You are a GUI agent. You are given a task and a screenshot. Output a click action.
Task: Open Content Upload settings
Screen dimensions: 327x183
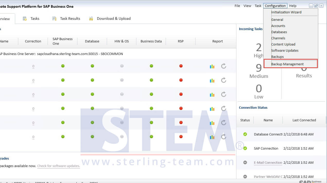(x=283, y=44)
